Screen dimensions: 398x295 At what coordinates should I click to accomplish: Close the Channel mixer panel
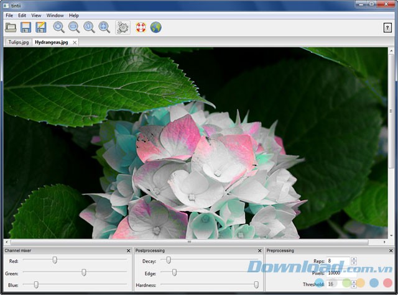tap(128, 250)
